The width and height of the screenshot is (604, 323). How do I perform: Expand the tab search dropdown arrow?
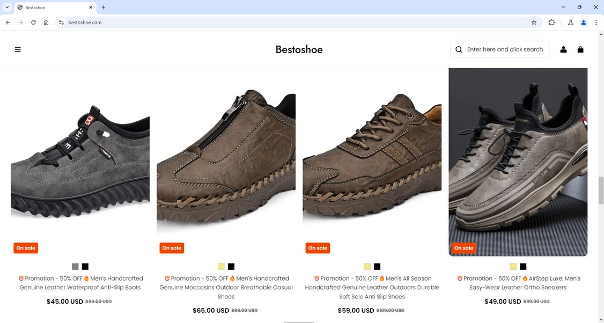[x=8, y=7]
